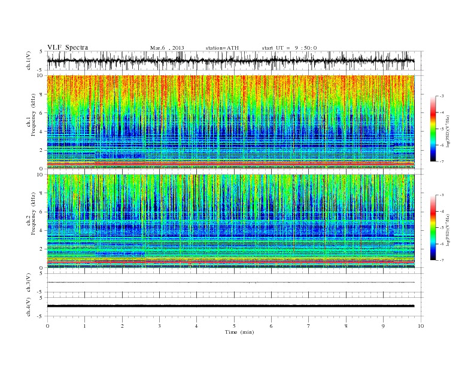This screenshot has width=474, height=366.
Task: Click the "station=ATH" header label
Action: click(222, 48)
